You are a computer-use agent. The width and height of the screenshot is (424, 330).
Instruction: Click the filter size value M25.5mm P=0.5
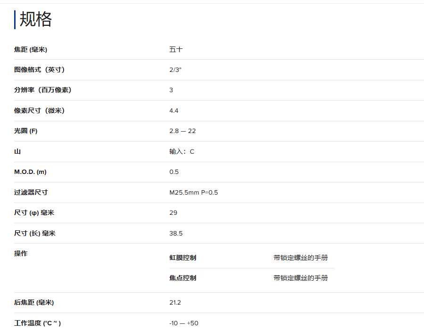(194, 192)
